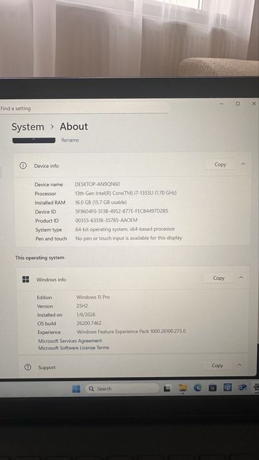
Task: Select the Edition value Windows 11 Pro
Action: pos(94,297)
